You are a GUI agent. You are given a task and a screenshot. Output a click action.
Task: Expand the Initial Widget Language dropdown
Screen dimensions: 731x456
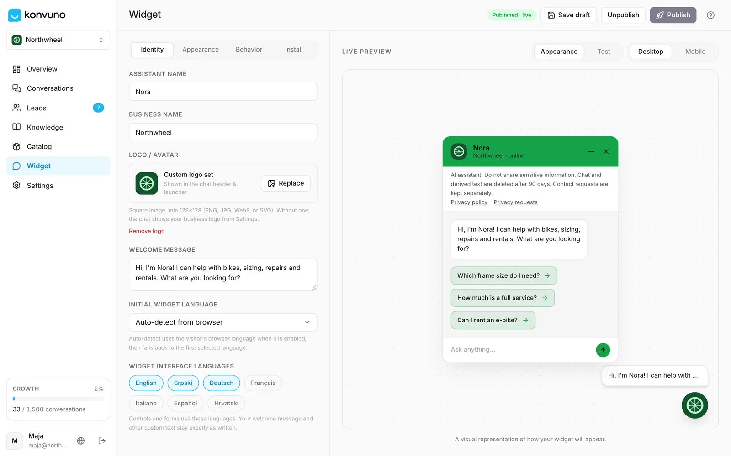[x=223, y=322]
